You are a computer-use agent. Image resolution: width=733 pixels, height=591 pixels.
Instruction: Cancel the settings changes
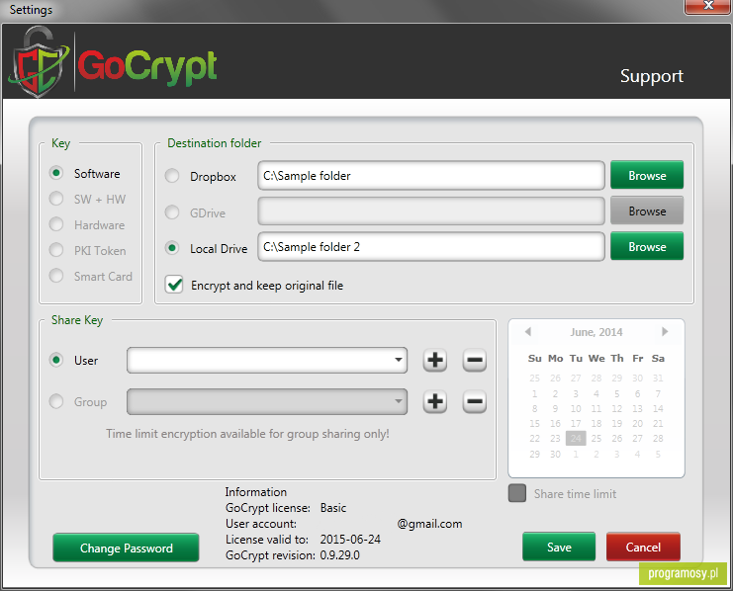click(643, 547)
